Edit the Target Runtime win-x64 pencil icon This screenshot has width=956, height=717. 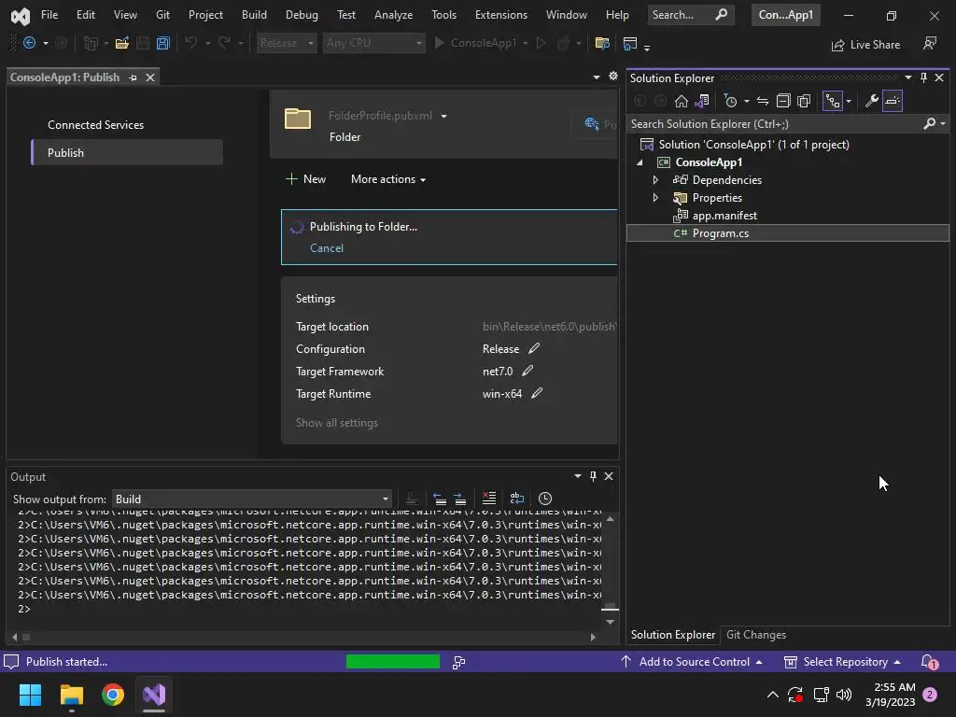pos(537,393)
